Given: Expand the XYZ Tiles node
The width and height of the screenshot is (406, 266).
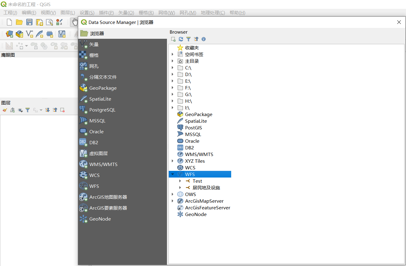Looking at the screenshot, I should (173, 161).
